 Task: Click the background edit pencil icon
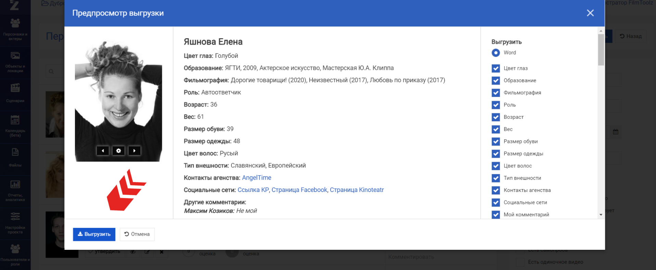147,252
